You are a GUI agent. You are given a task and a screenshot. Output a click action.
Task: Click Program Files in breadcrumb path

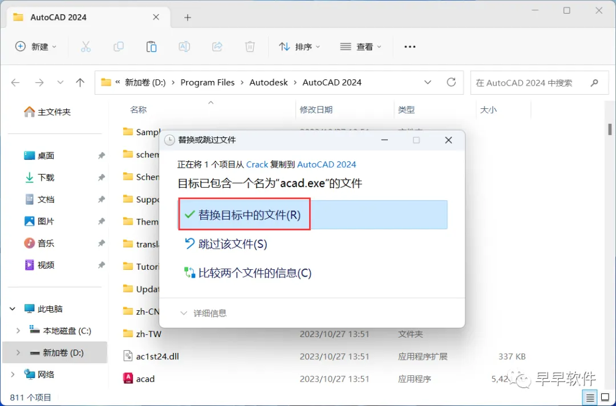click(x=208, y=83)
